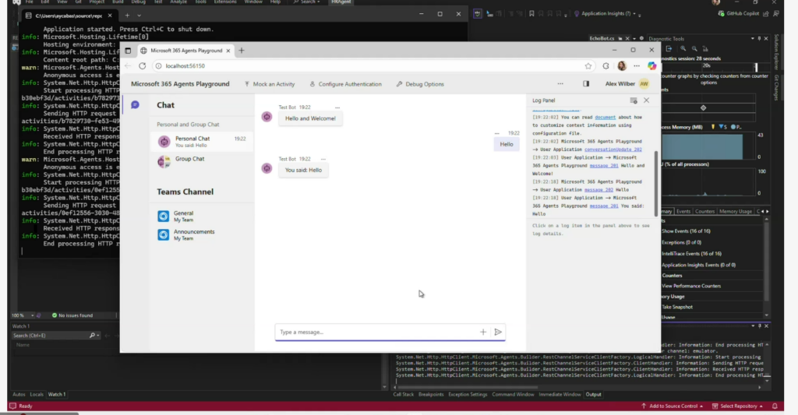The width and height of the screenshot is (798, 415).
Task: Open the document link in Log Panel
Action: click(x=605, y=117)
